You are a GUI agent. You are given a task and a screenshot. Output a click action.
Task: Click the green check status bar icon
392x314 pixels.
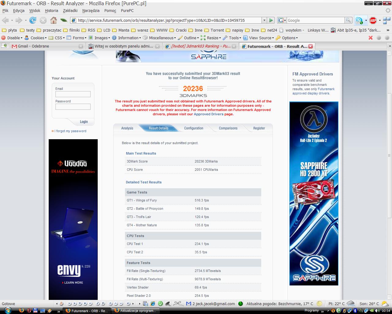click(x=160, y=304)
